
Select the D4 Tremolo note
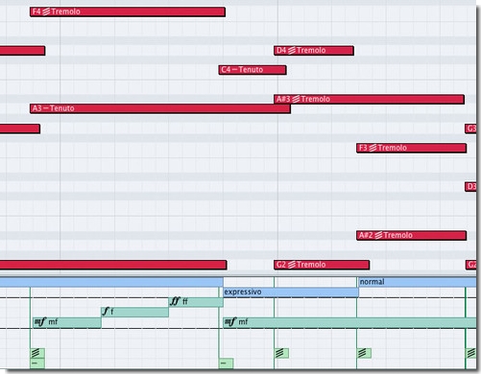pyautogui.click(x=314, y=51)
